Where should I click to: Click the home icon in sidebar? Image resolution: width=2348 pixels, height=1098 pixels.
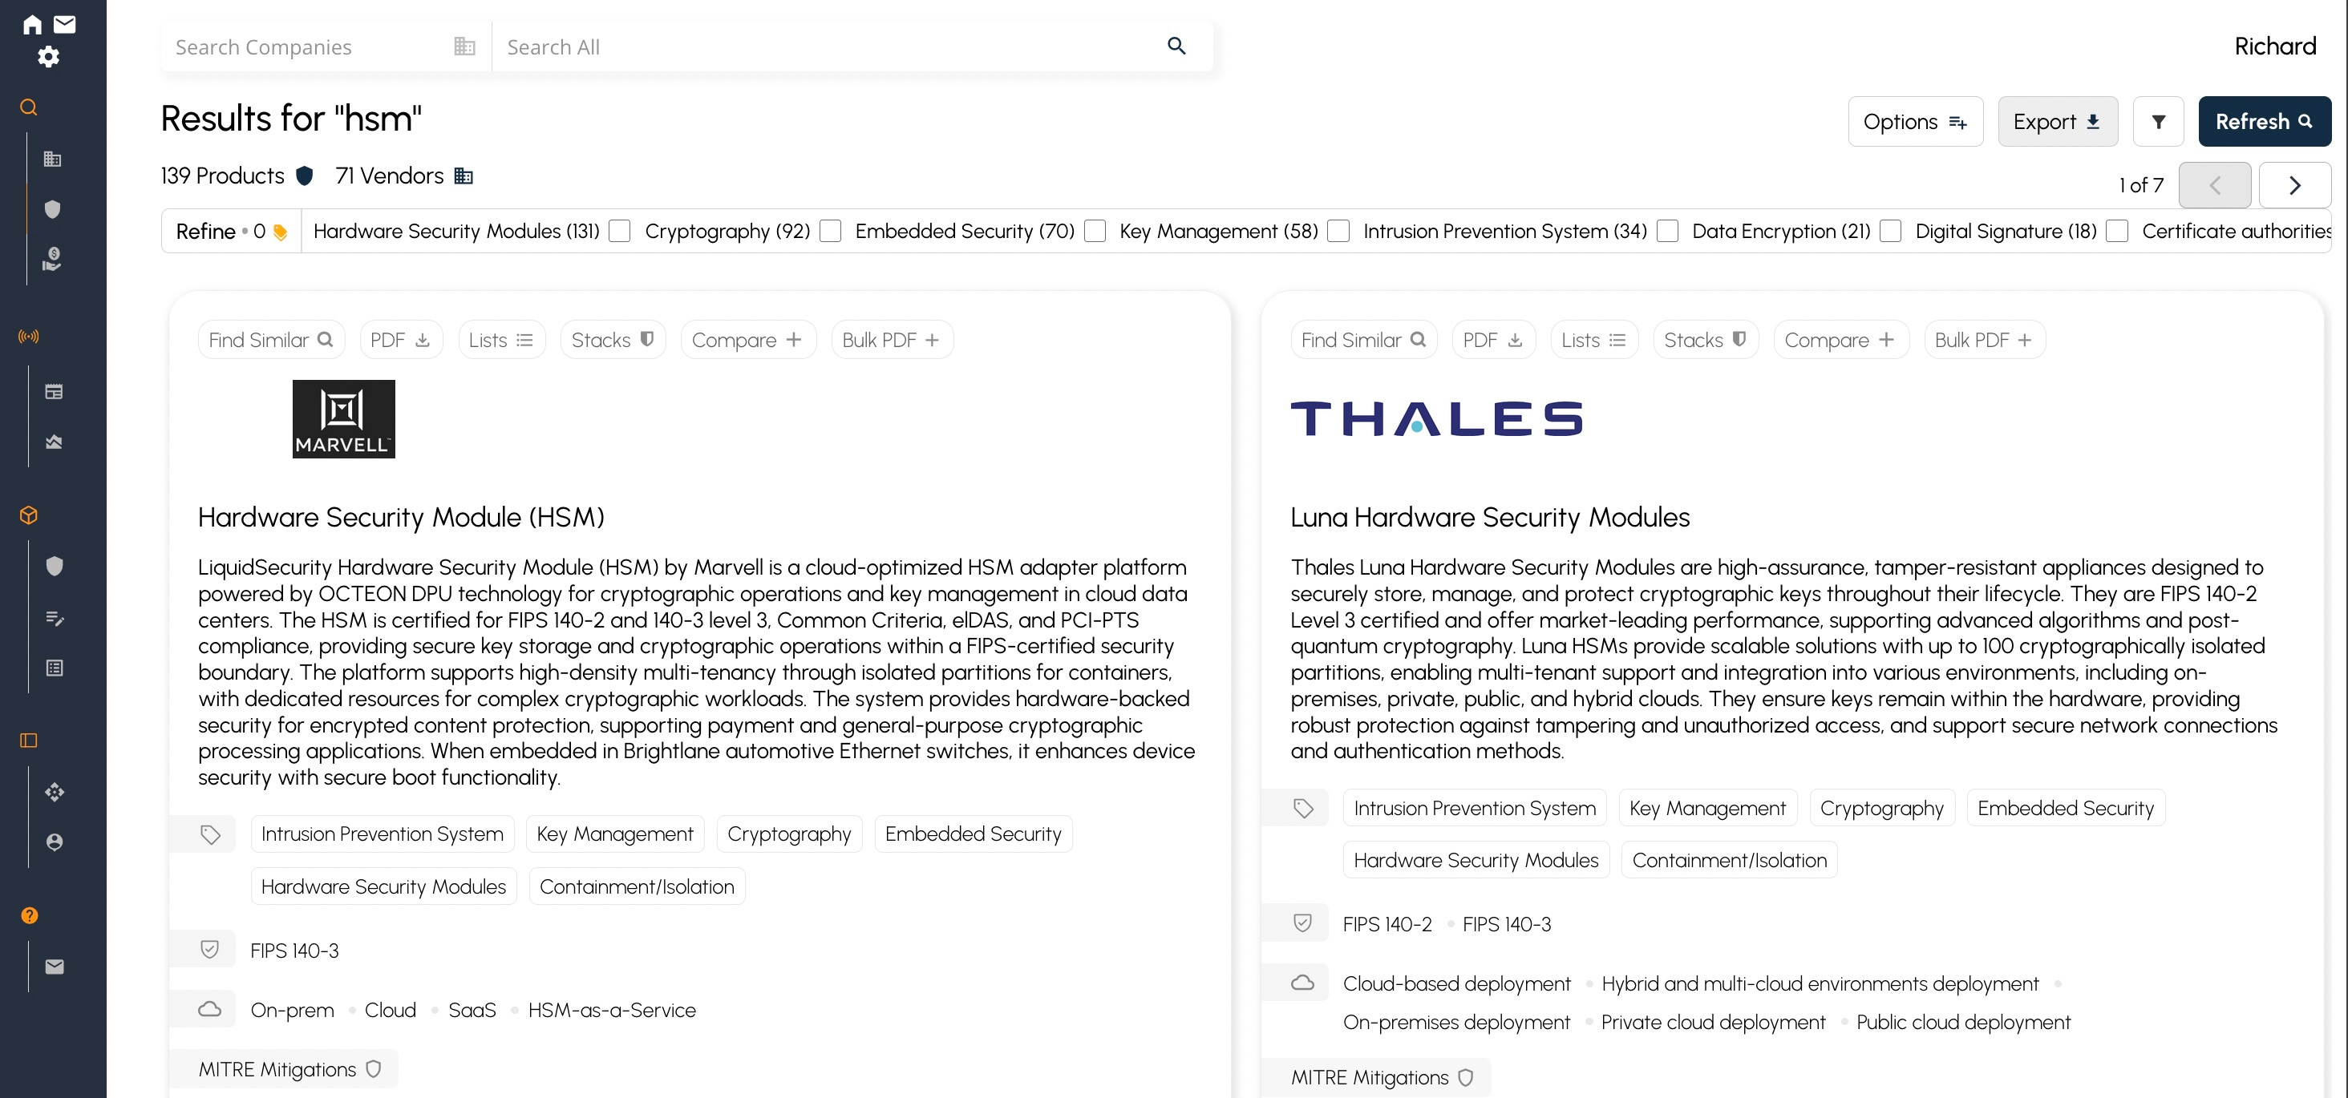(x=32, y=25)
